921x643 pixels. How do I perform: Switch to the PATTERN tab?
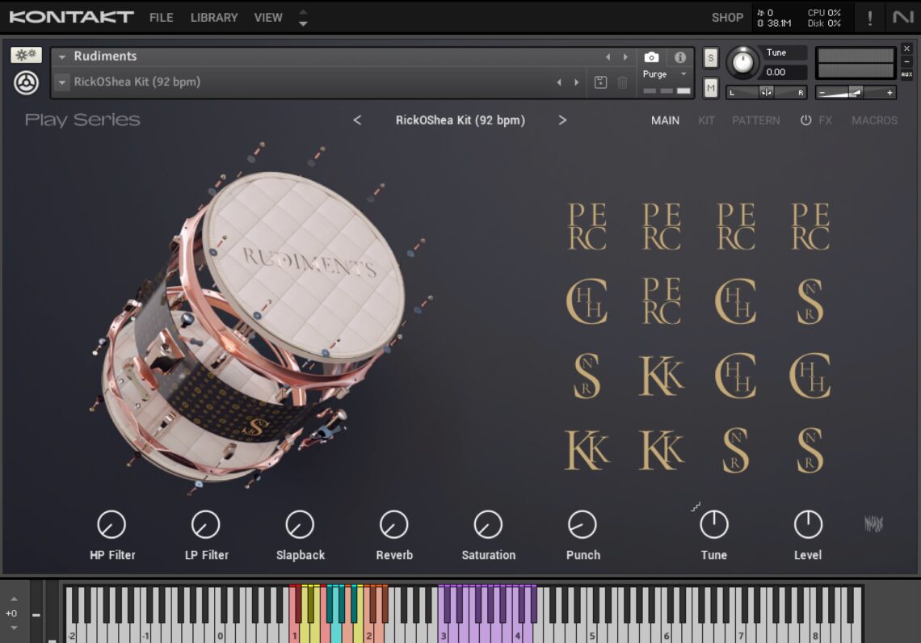756,120
